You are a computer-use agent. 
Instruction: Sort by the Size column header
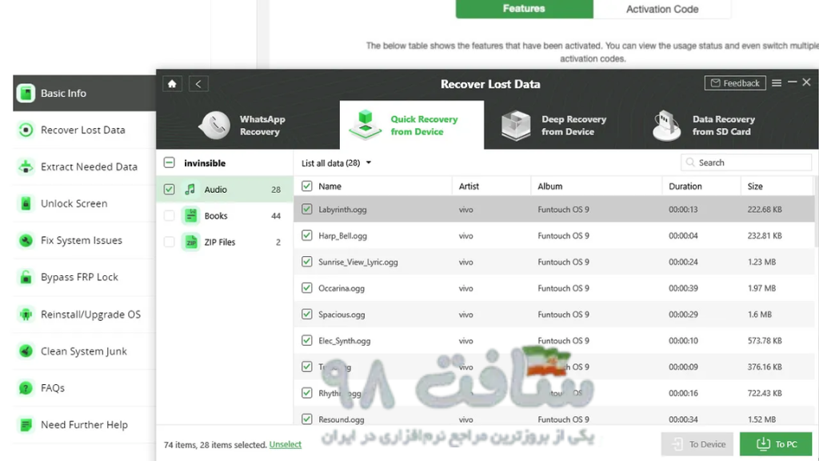[x=755, y=186]
